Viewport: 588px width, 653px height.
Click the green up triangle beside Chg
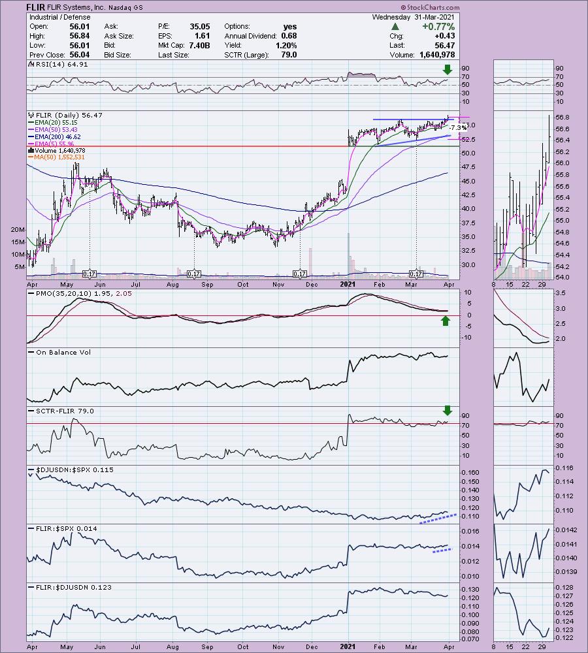(x=395, y=27)
